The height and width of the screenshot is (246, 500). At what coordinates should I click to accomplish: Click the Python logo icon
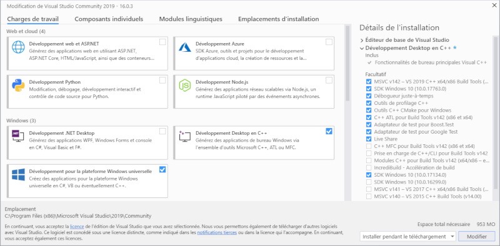coord(18,86)
